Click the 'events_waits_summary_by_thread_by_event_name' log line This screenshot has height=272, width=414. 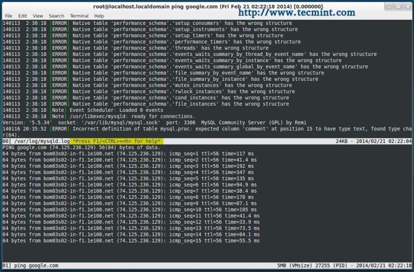(x=189, y=54)
